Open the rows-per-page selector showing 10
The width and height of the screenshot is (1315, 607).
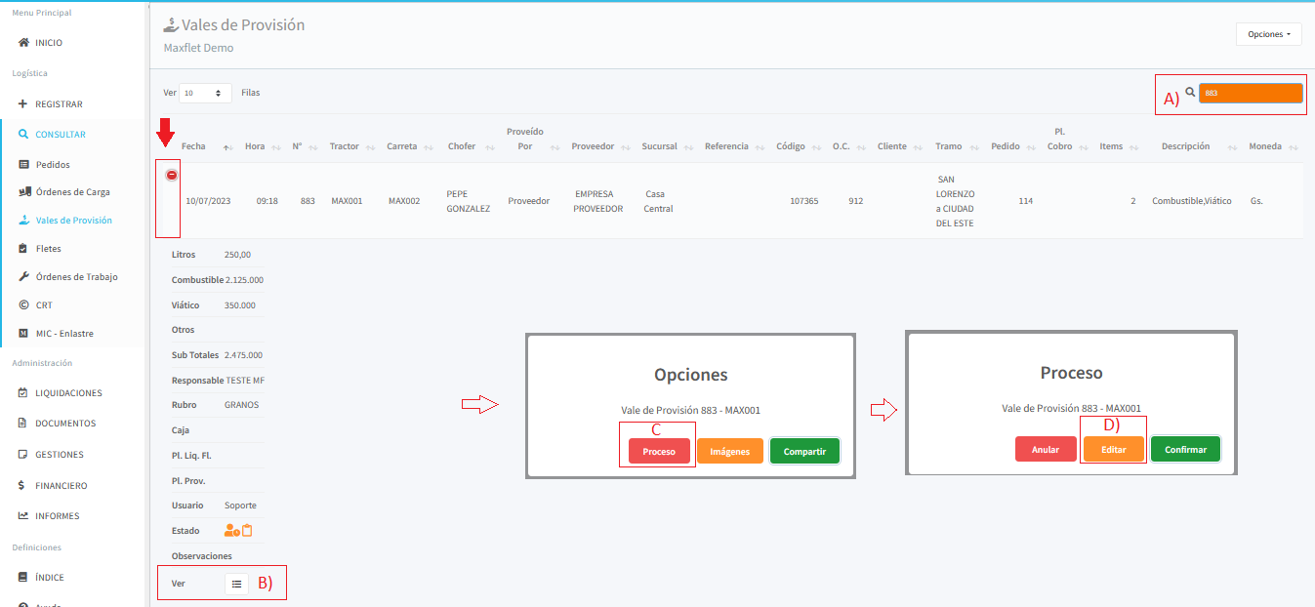[x=205, y=93]
